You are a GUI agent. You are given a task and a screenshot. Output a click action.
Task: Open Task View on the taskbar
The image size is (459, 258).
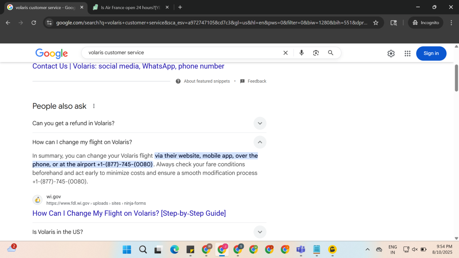click(158, 250)
